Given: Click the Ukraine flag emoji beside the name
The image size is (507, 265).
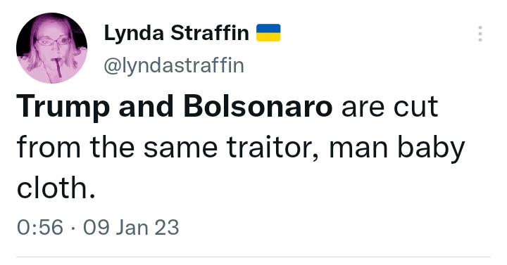Looking at the screenshot, I should (268, 33).
